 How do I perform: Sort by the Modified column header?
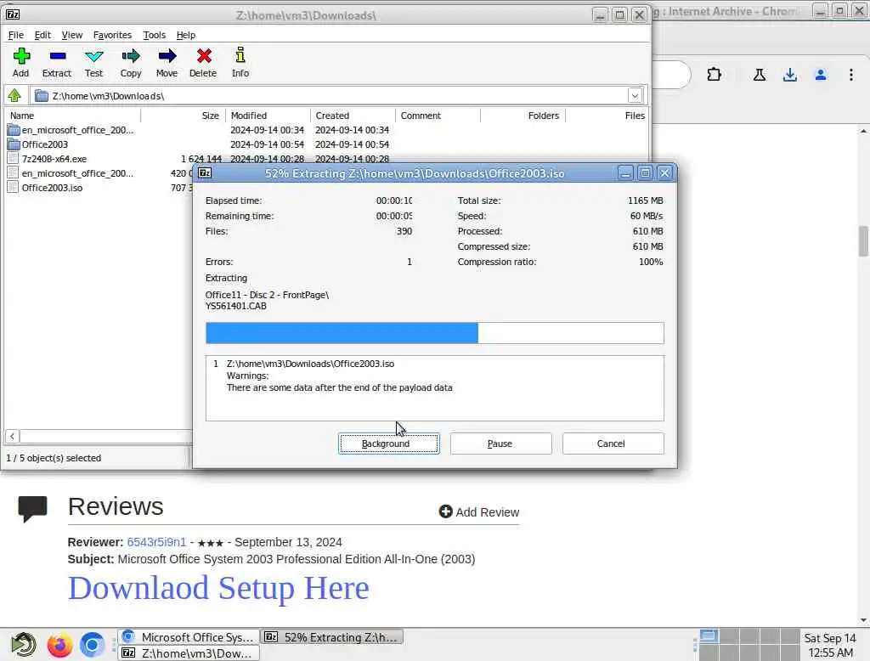point(268,116)
